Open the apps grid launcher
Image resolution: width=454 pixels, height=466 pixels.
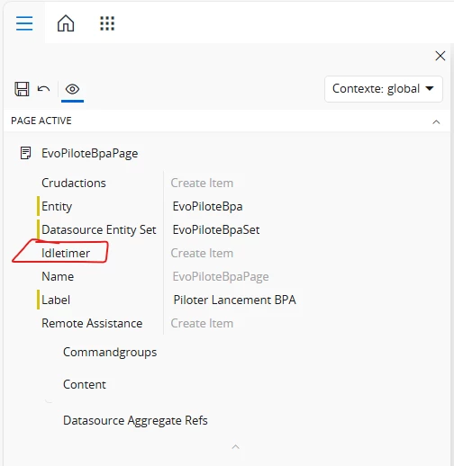107,23
